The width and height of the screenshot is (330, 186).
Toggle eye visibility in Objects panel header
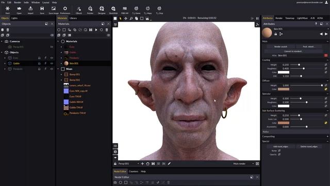[52, 35]
